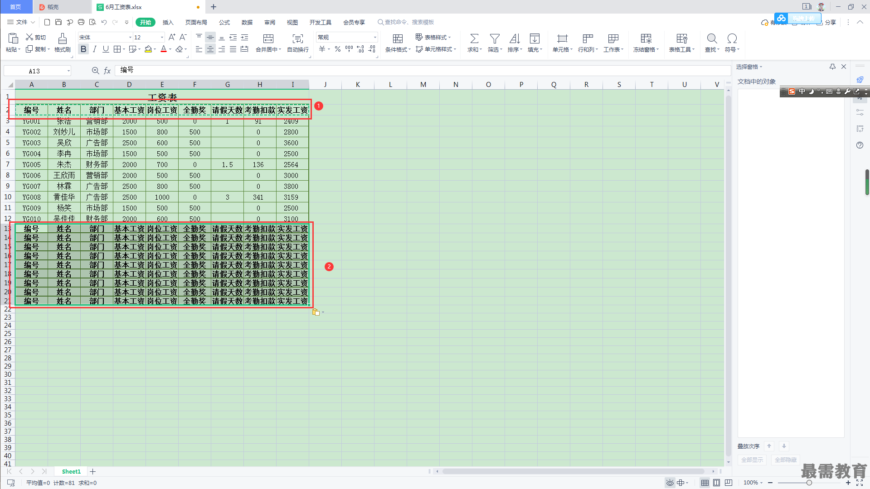Select the Sheet1 tab
Viewport: 870px width, 489px height.
click(71, 471)
